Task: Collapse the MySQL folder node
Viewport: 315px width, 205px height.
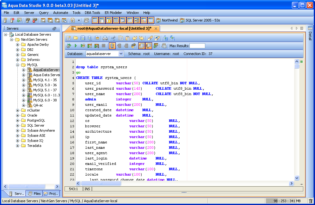Action: [x=18, y=65]
